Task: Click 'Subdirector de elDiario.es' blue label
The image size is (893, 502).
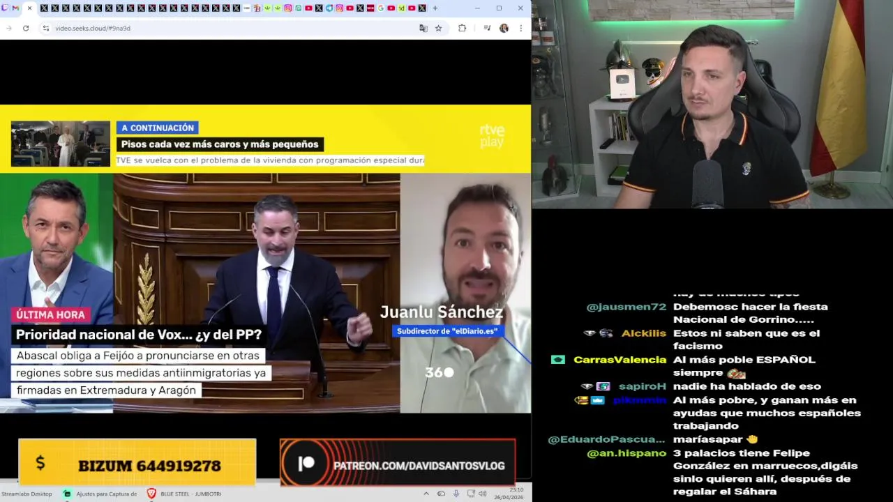Action: [447, 331]
